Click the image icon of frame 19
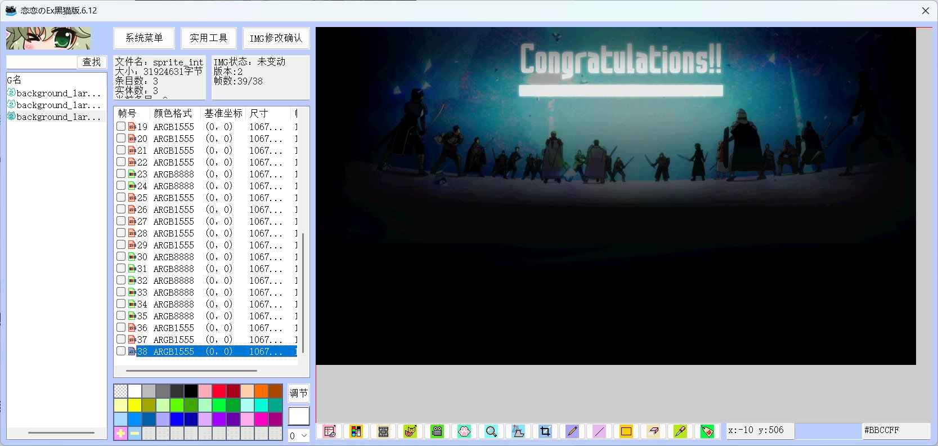 point(132,127)
